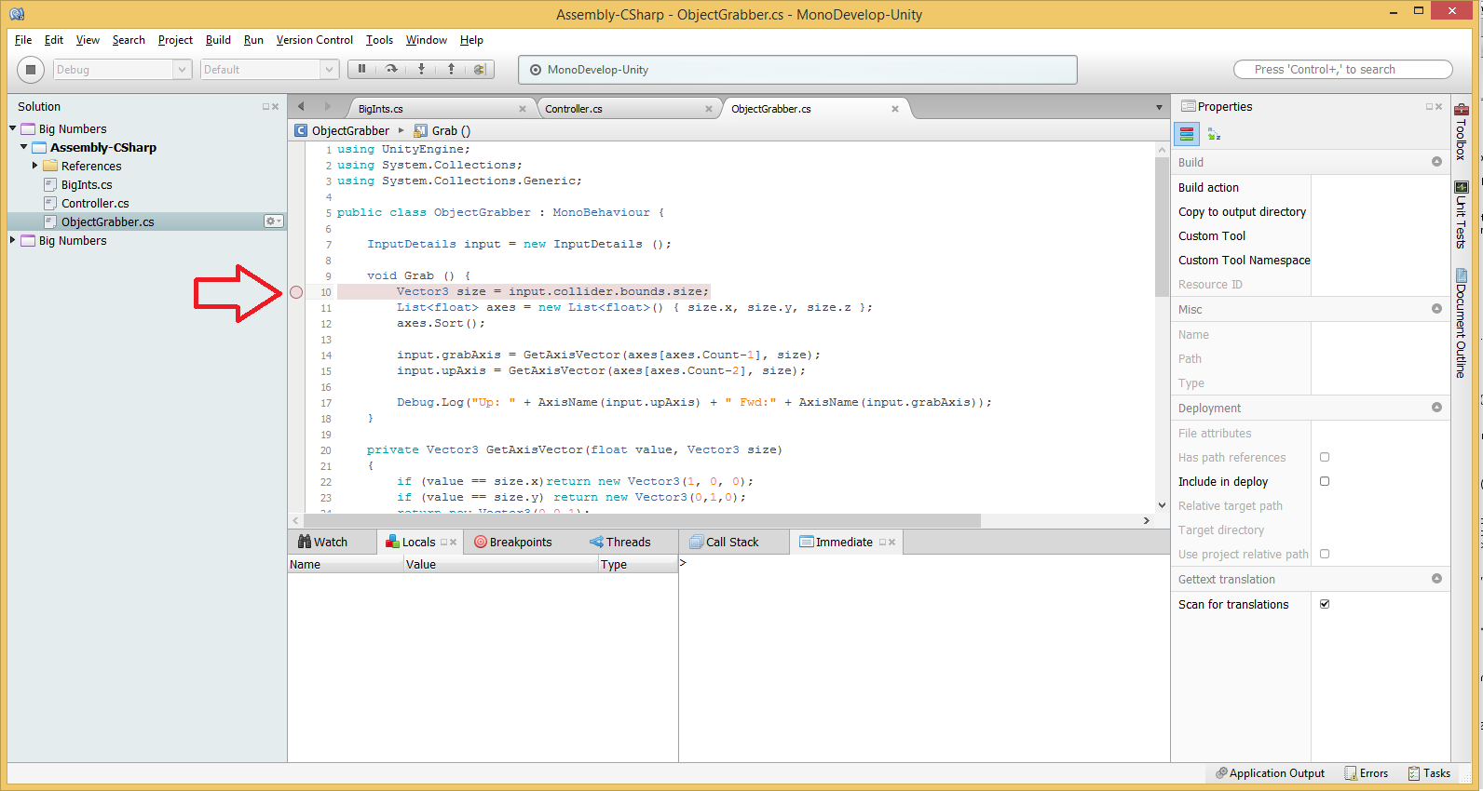The height and width of the screenshot is (791, 1483).
Task: Enable the Include in deploy checkbox
Action: tap(1325, 482)
